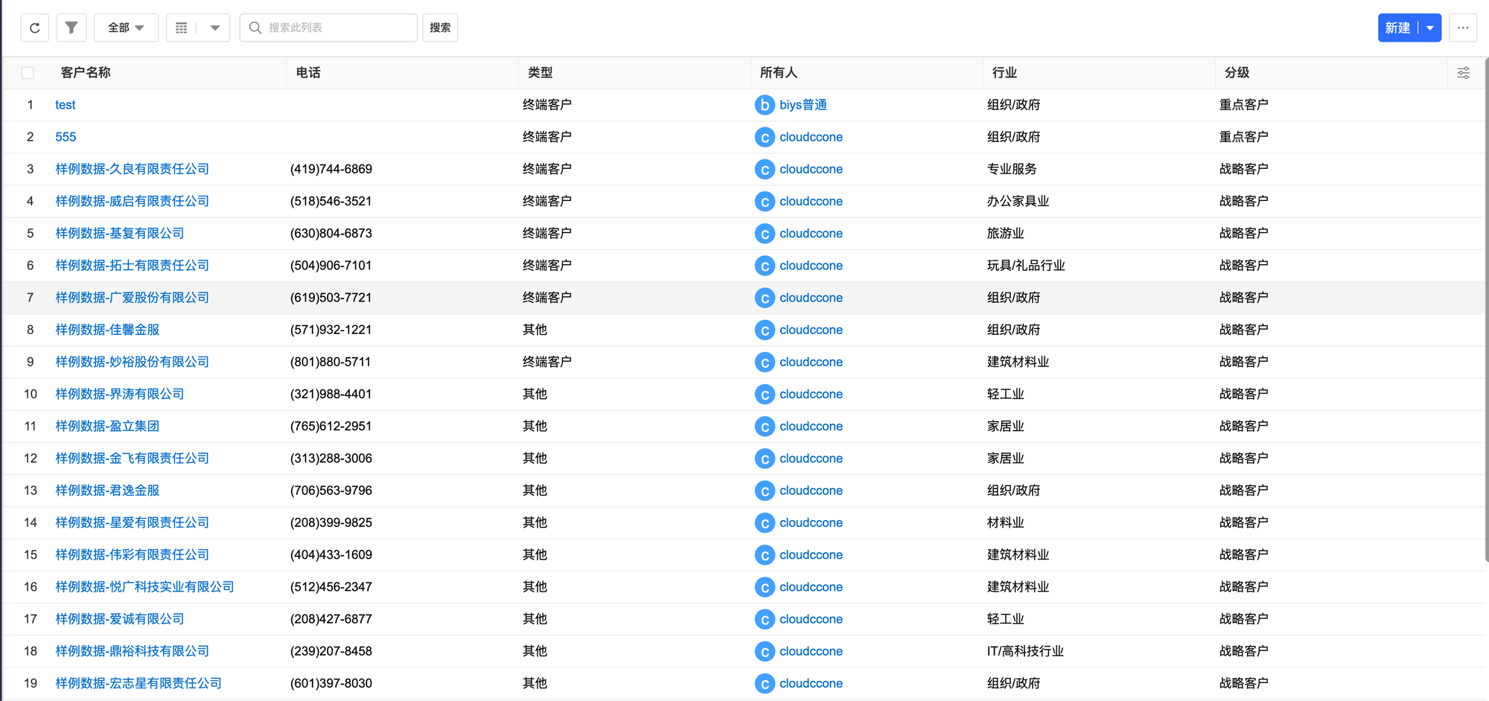
Task: Sort by the 行业 column header
Action: 1004,73
